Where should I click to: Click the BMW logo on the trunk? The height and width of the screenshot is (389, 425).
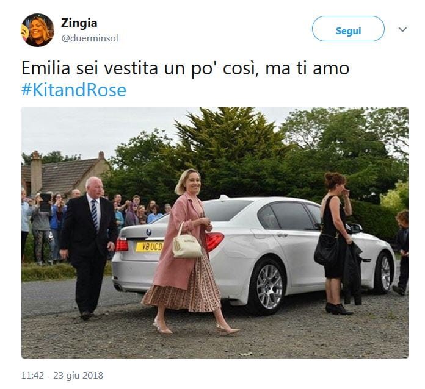click(148, 232)
